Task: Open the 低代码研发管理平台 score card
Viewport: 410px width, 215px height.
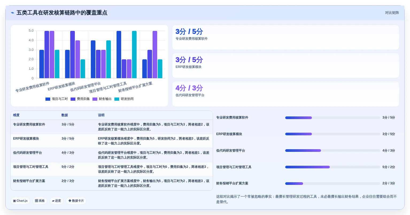Action: pos(285,94)
